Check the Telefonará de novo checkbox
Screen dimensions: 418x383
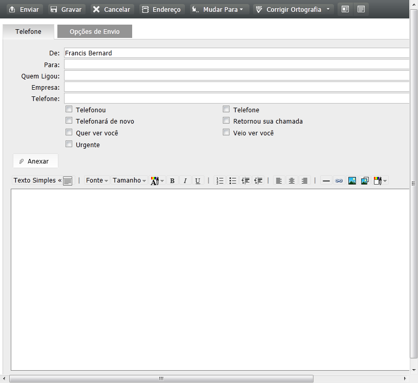coord(69,120)
